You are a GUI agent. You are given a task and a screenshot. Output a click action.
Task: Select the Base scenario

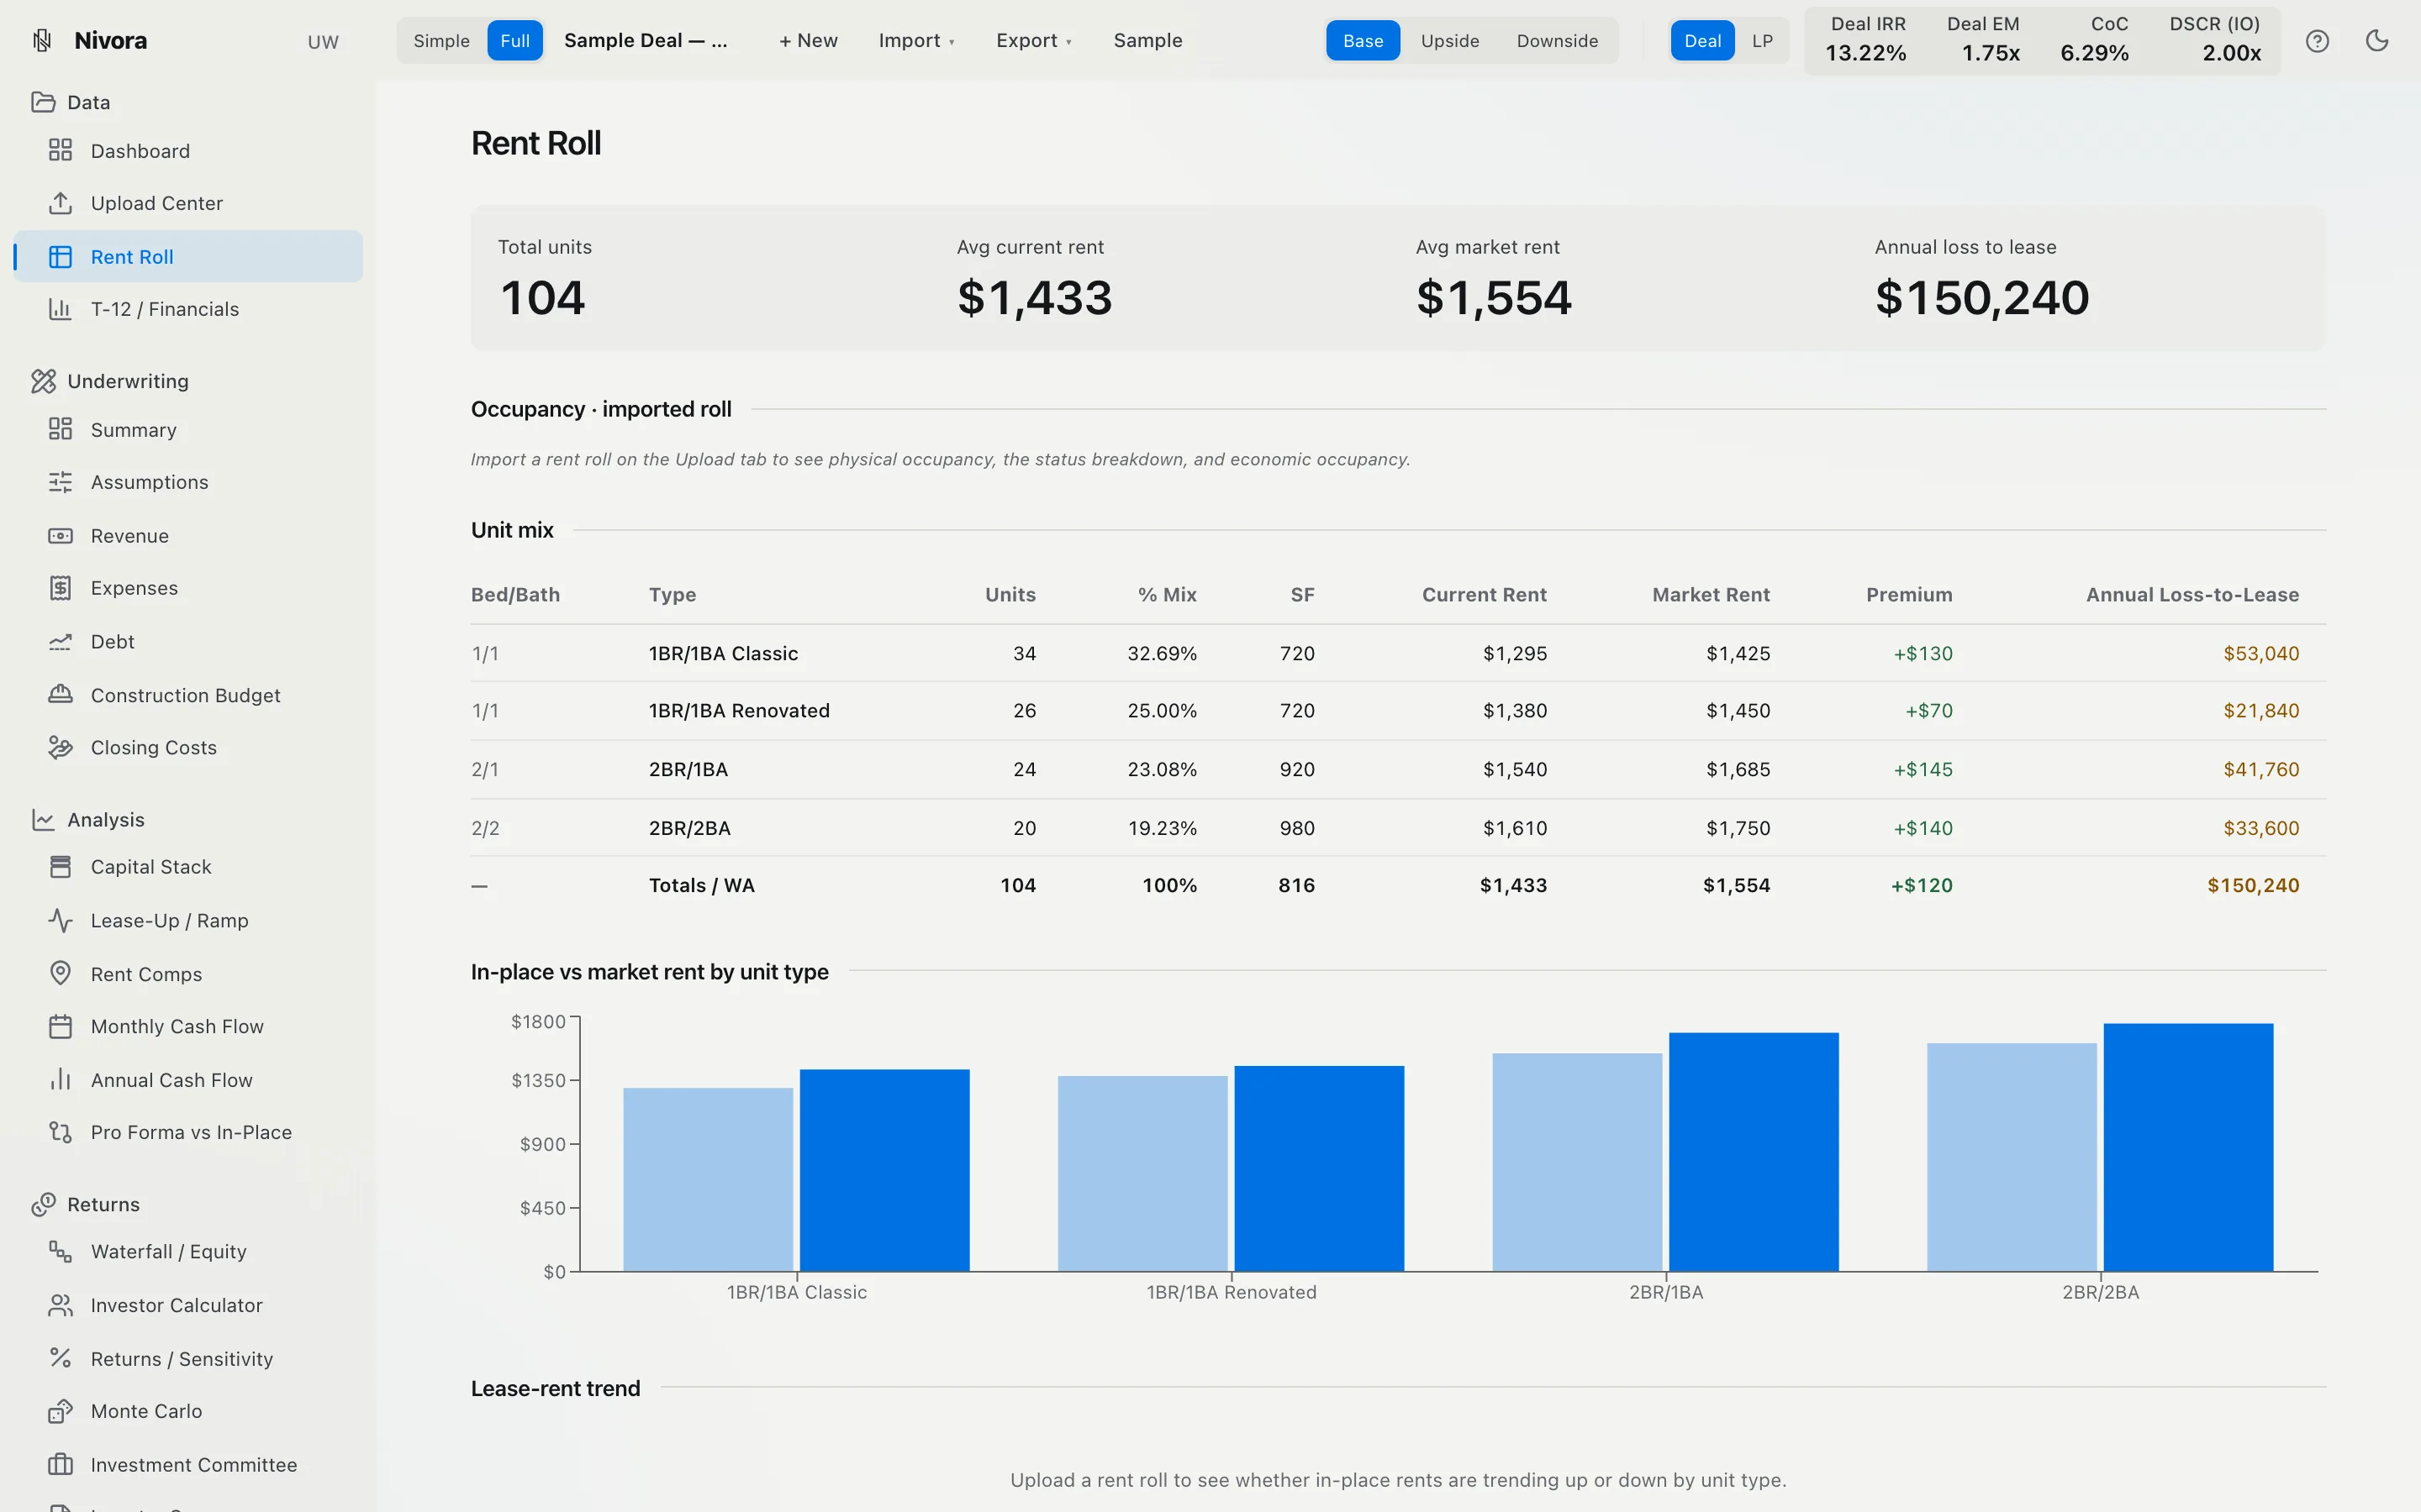pyautogui.click(x=1363, y=41)
